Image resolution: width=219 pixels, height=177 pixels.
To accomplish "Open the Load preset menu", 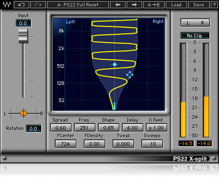I will coord(176,4).
